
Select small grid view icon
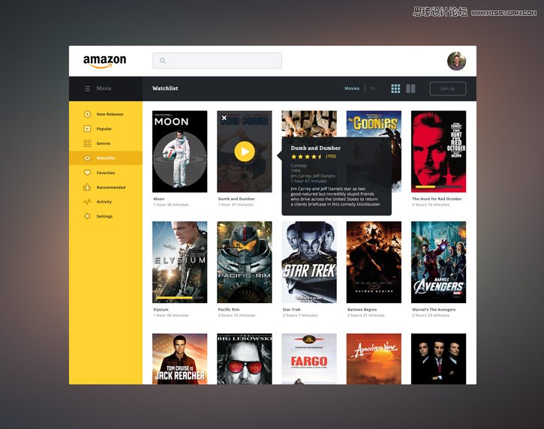click(x=395, y=88)
